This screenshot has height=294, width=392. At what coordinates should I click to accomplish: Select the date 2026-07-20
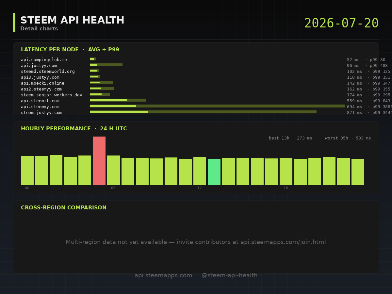[x=341, y=24]
